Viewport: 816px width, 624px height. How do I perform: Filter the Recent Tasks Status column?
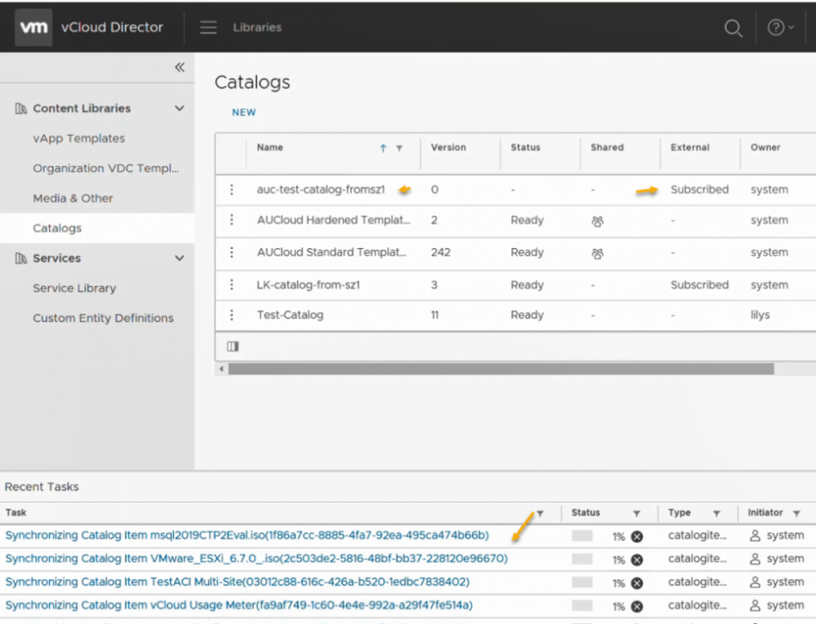tap(637, 513)
